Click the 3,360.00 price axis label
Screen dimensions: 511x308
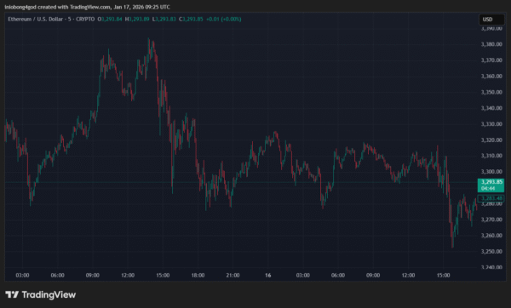point(491,77)
